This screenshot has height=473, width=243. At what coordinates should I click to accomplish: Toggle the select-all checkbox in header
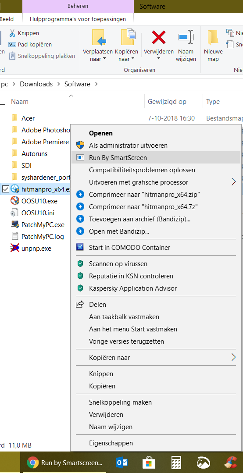point(2,101)
